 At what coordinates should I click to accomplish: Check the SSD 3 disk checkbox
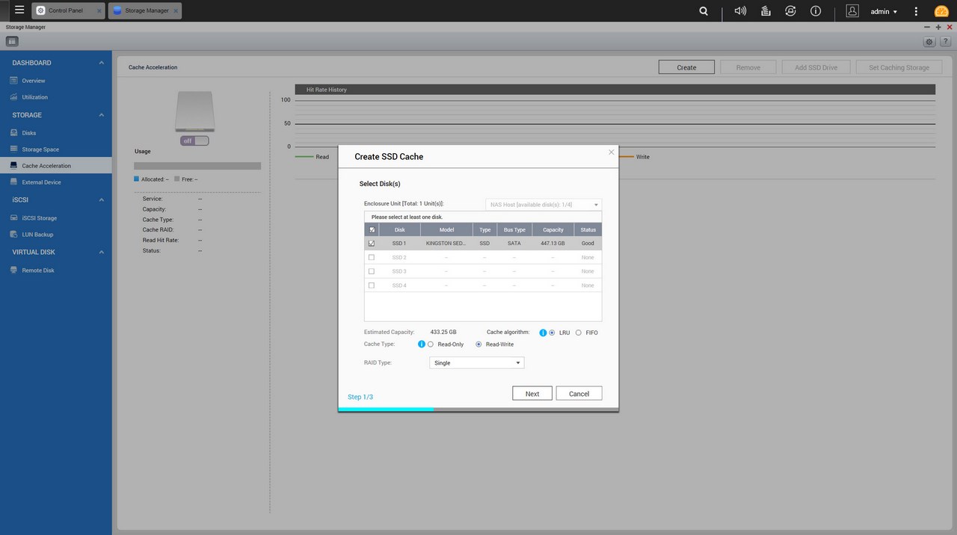click(372, 271)
